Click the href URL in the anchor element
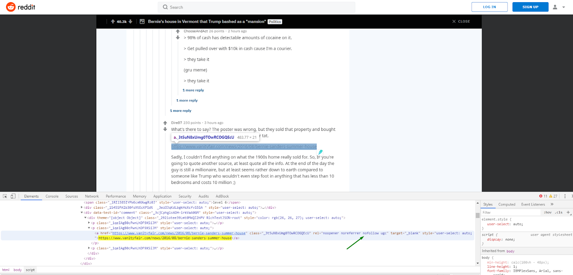 pyautogui.click(x=179, y=233)
